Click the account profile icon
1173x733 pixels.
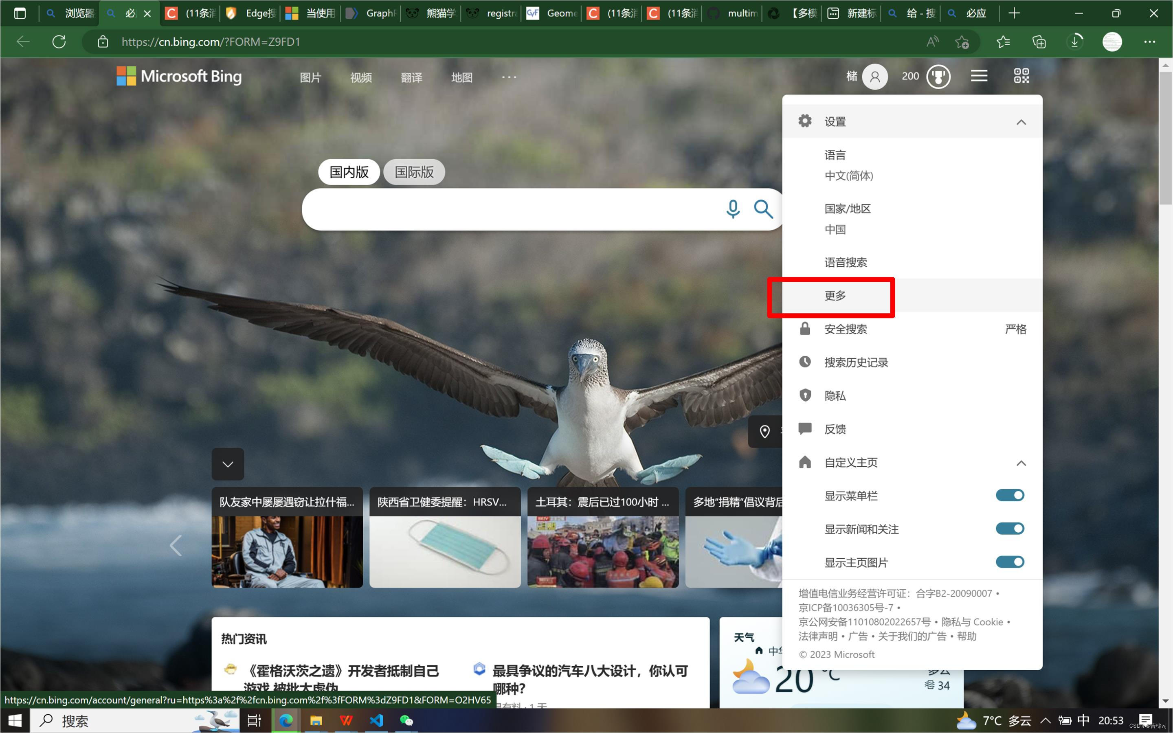pos(874,76)
